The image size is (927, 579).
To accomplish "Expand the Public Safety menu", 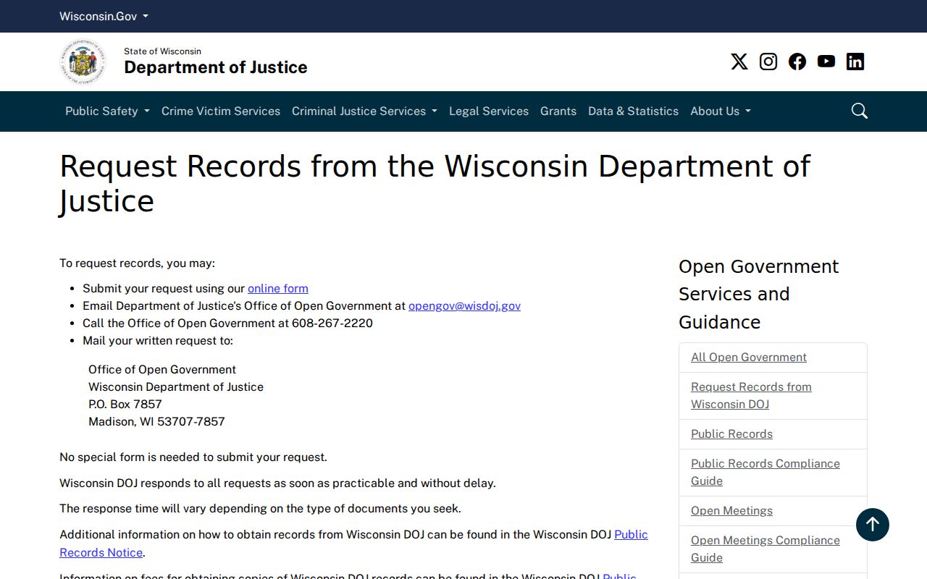I will click(x=107, y=111).
